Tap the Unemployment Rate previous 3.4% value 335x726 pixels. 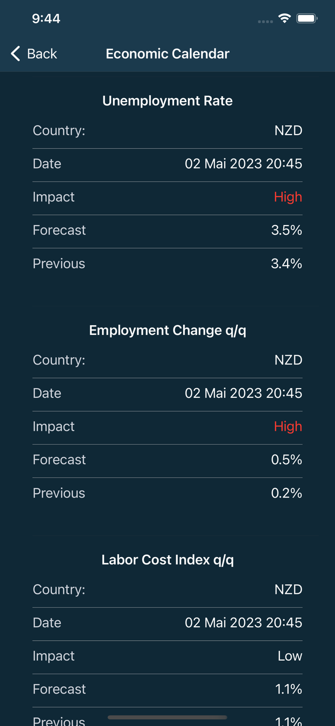coord(286,264)
